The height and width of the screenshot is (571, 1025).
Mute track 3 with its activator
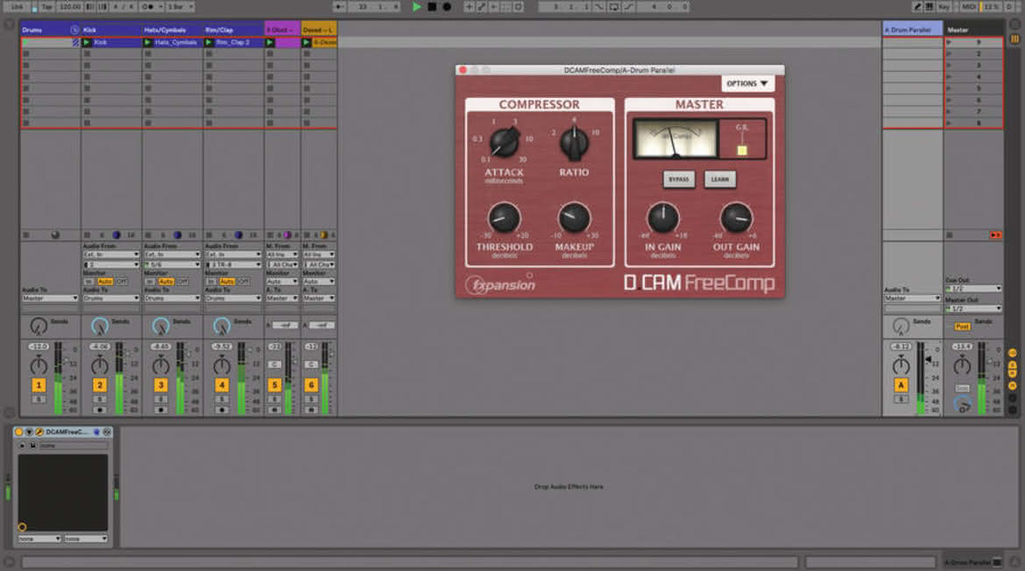click(x=161, y=384)
